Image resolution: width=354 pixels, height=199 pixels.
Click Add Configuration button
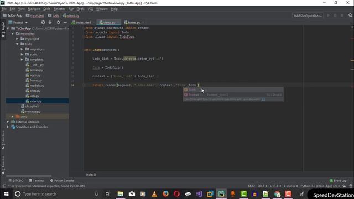(x=308, y=15)
